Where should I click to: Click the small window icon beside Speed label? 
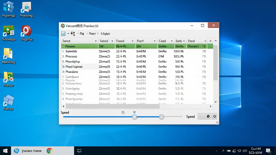tap(123, 112)
